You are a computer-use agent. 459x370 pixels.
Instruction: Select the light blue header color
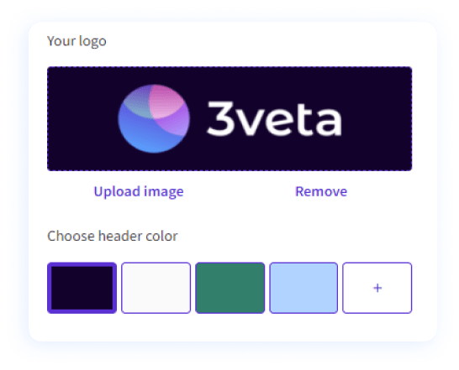303,288
